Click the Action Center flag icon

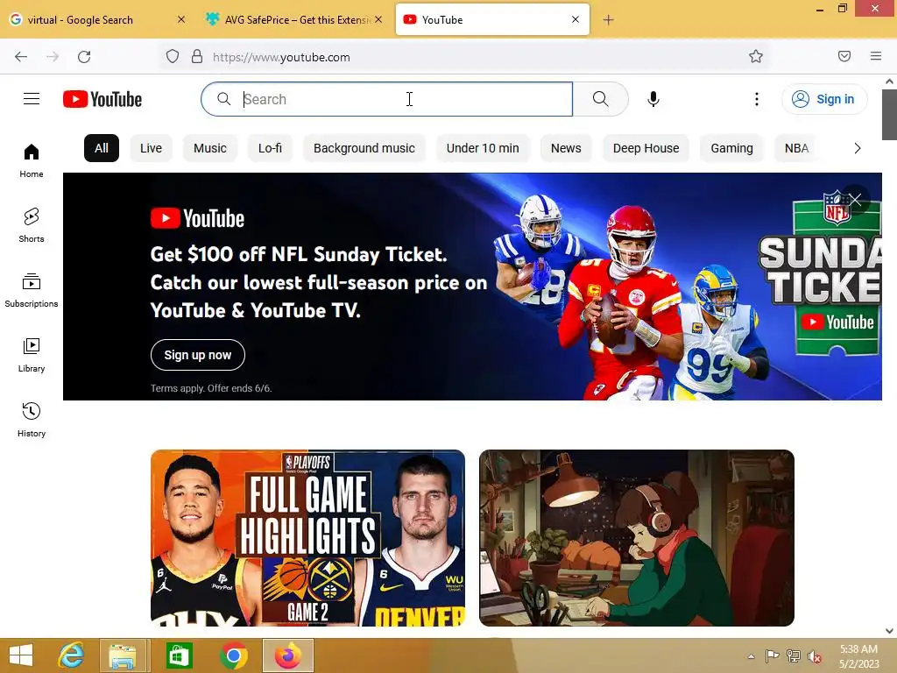(773, 656)
